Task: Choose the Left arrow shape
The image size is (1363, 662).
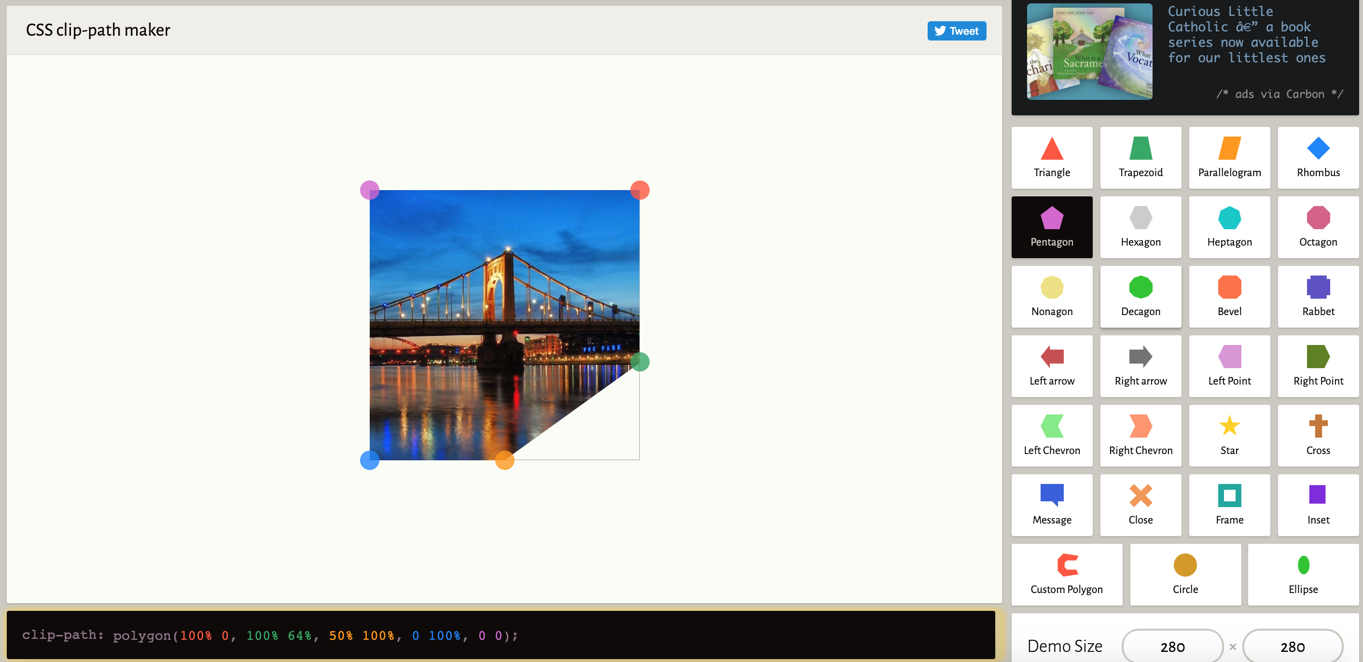Action: point(1051,366)
